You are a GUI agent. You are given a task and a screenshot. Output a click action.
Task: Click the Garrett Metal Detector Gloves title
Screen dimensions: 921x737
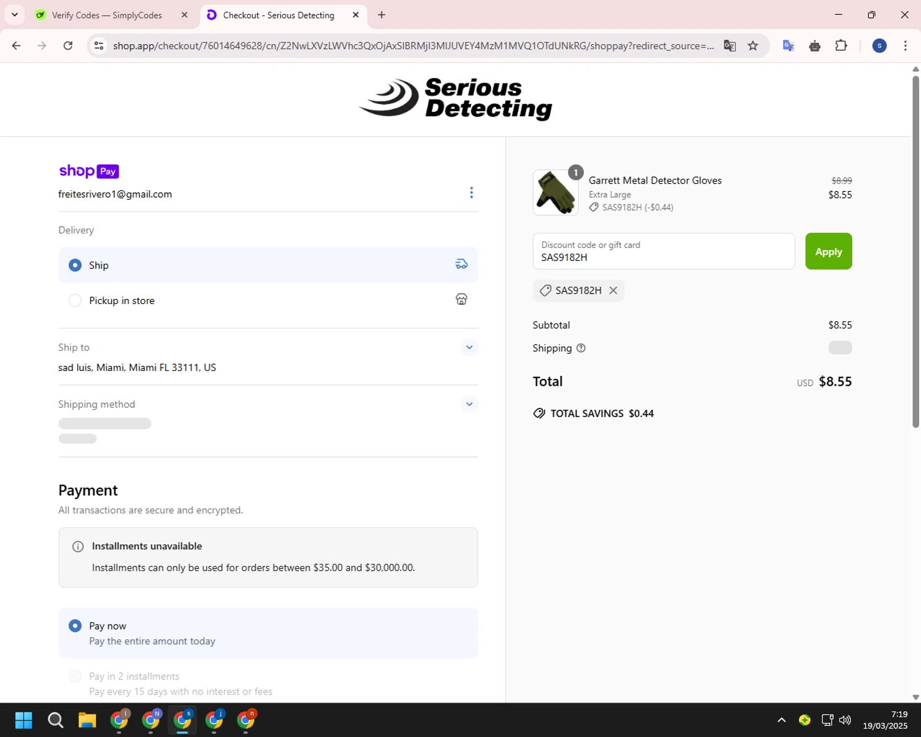pyautogui.click(x=655, y=181)
